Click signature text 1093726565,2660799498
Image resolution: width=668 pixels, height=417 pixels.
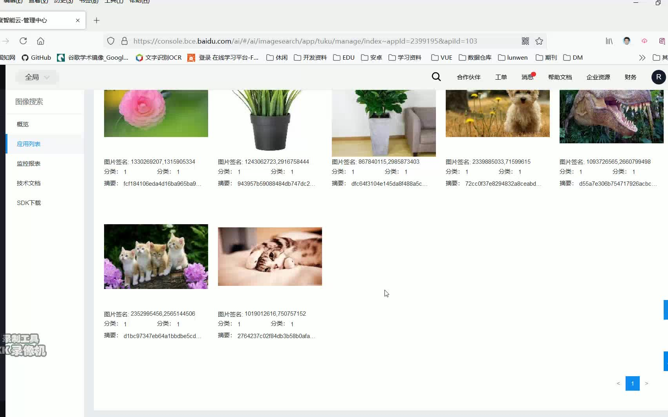click(619, 162)
